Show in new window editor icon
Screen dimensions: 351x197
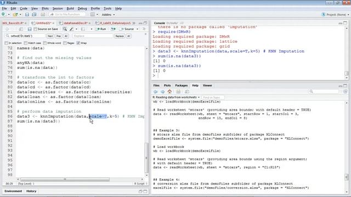pyautogui.click(x=21, y=29)
